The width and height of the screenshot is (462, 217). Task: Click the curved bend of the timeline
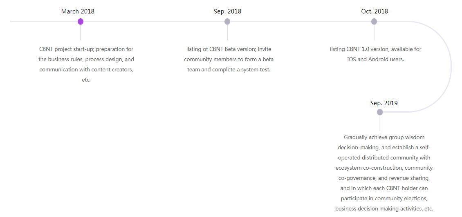pyautogui.click(x=451, y=66)
